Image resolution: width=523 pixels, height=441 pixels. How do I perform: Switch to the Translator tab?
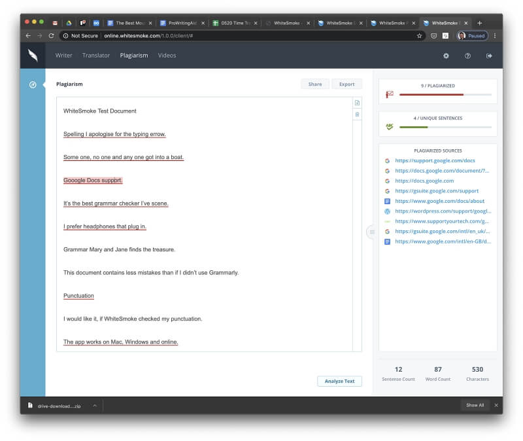pyautogui.click(x=96, y=56)
